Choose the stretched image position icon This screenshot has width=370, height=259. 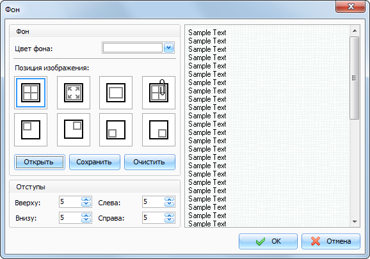pos(74,93)
